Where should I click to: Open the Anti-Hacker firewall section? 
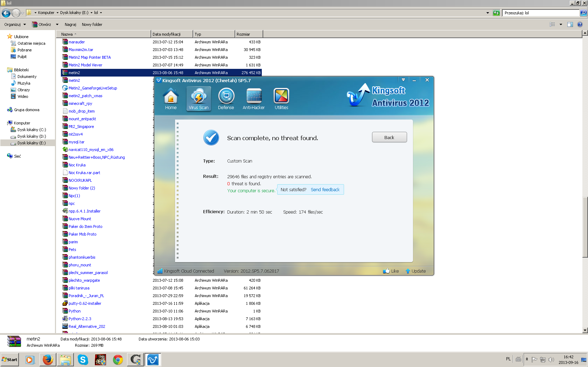tap(254, 99)
